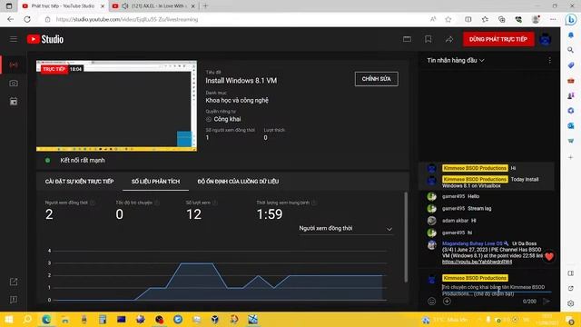Click the red heart reaction in chat

tap(548, 256)
